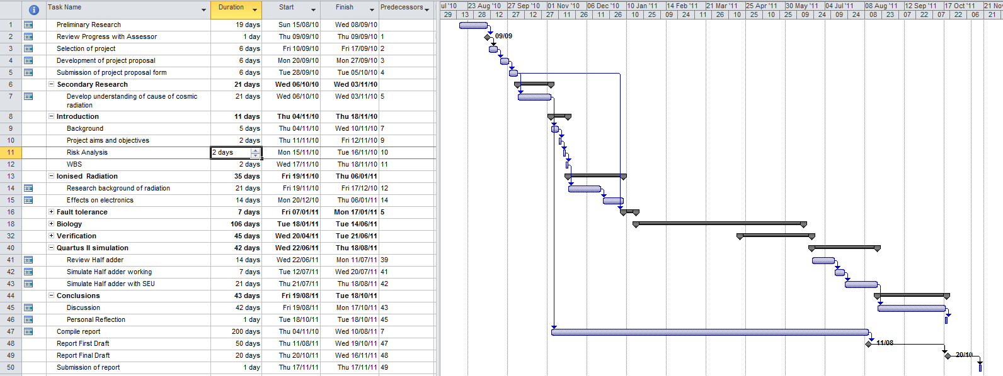Open the Predecessors column dropdown arrow
The height and width of the screenshot is (376, 1003).
click(x=427, y=10)
